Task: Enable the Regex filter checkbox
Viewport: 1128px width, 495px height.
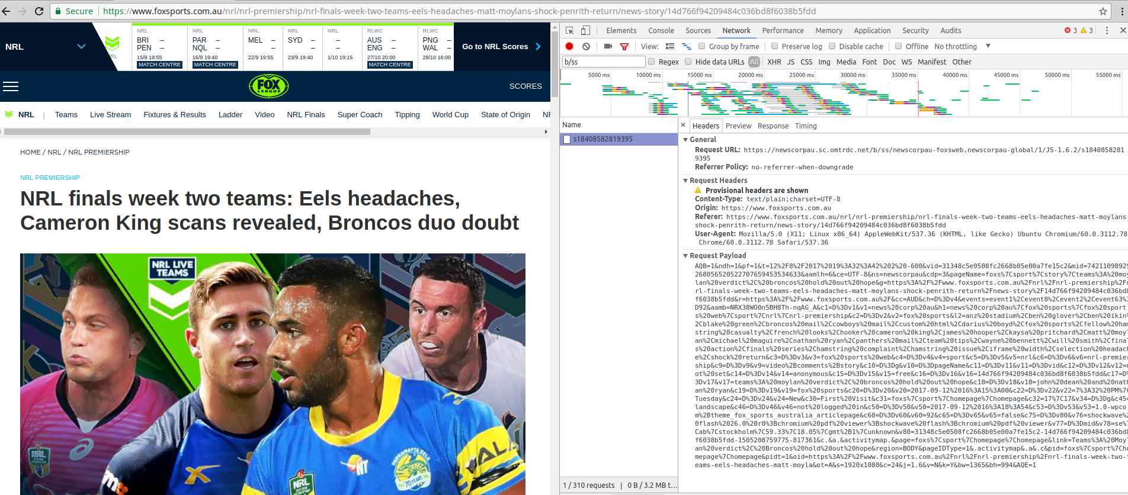Action: tap(652, 62)
